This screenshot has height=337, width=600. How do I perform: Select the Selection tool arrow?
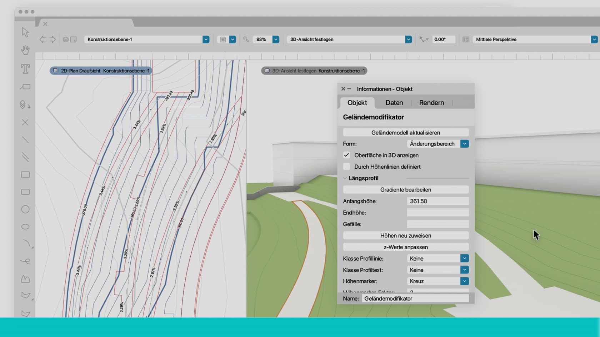coord(25,32)
